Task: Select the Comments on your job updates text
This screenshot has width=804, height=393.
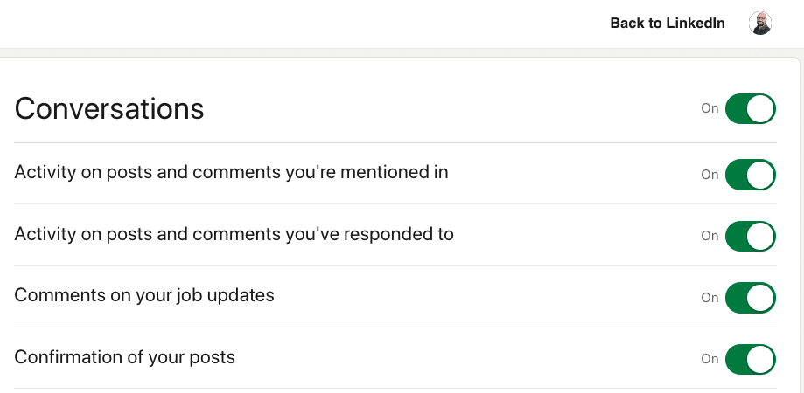Action: pyautogui.click(x=144, y=295)
